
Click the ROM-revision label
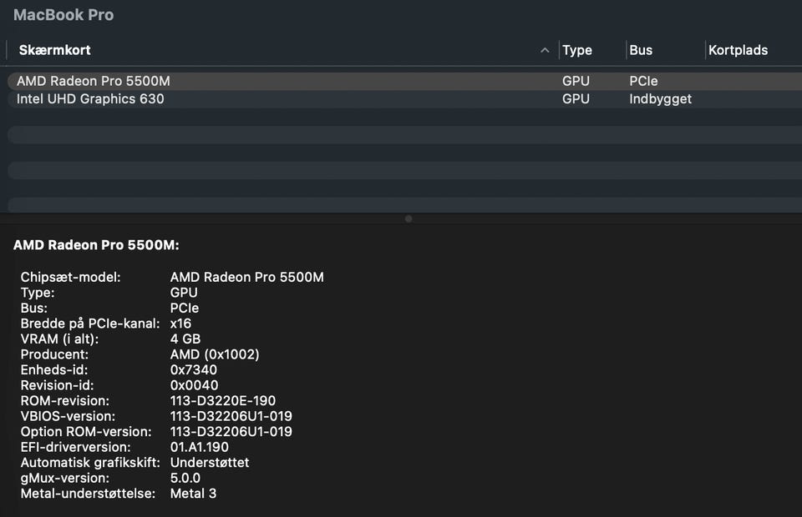[65, 400]
